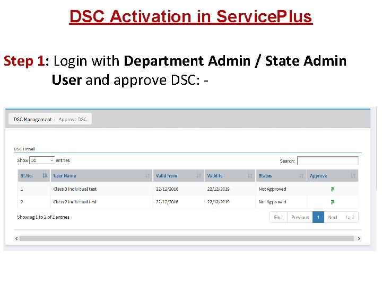Click the approve icon for Class 2 individual test
382x286 pixels.
(333, 202)
